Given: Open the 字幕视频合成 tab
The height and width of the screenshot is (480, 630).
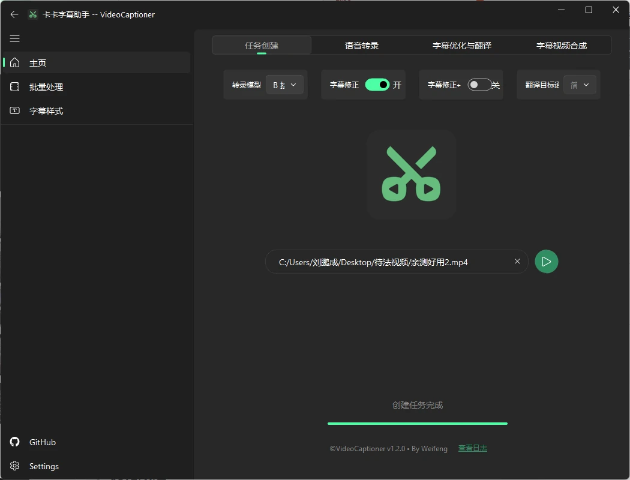Looking at the screenshot, I should 562,46.
